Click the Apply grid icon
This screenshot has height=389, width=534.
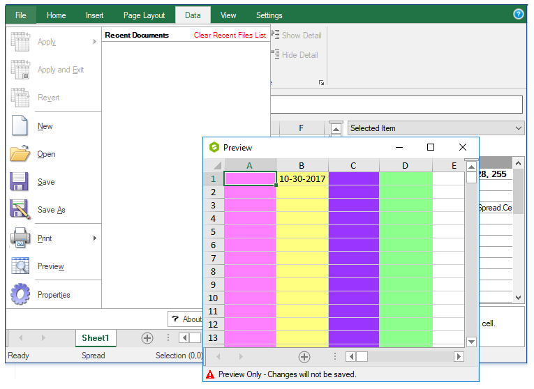[20, 42]
